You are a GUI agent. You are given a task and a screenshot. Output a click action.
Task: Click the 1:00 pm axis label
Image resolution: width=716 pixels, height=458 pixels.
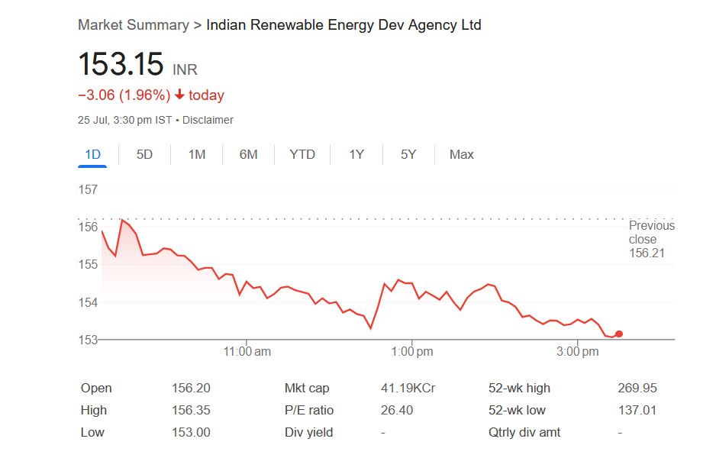[x=412, y=351]
